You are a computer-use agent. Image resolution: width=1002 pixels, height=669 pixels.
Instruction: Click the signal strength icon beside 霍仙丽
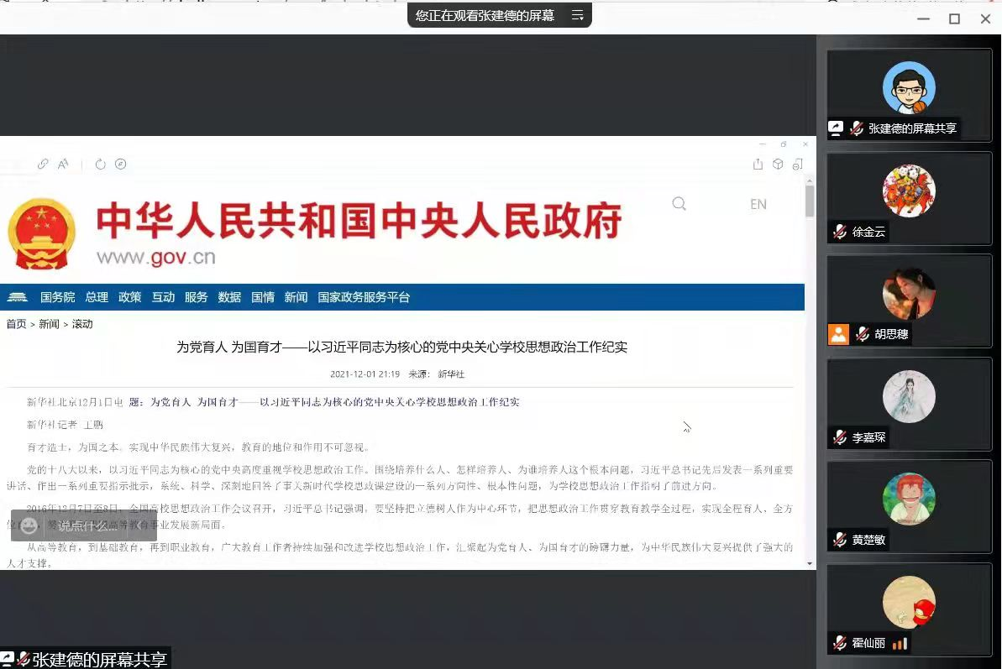900,644
